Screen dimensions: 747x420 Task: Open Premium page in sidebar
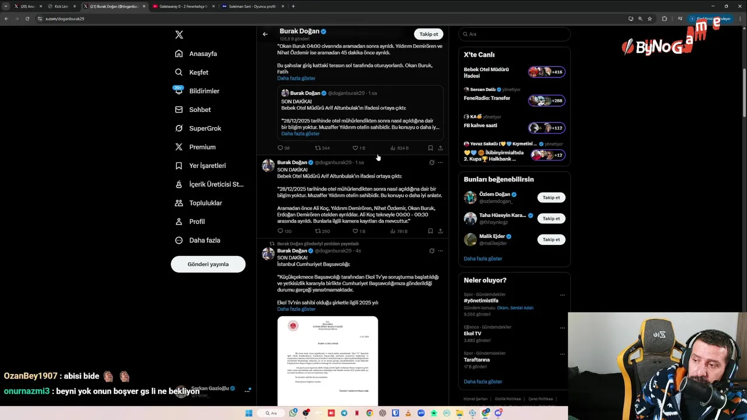coord(195,147)
